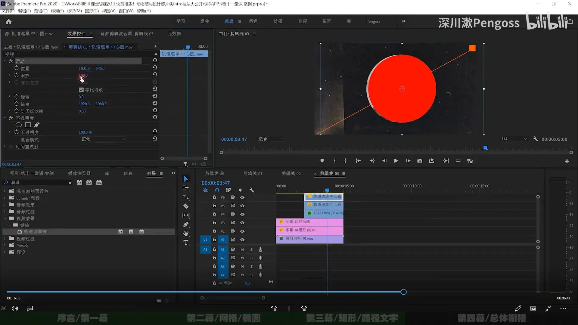
Task: Select the Pen tool in tools panel
Action: (x=186, y=224)
